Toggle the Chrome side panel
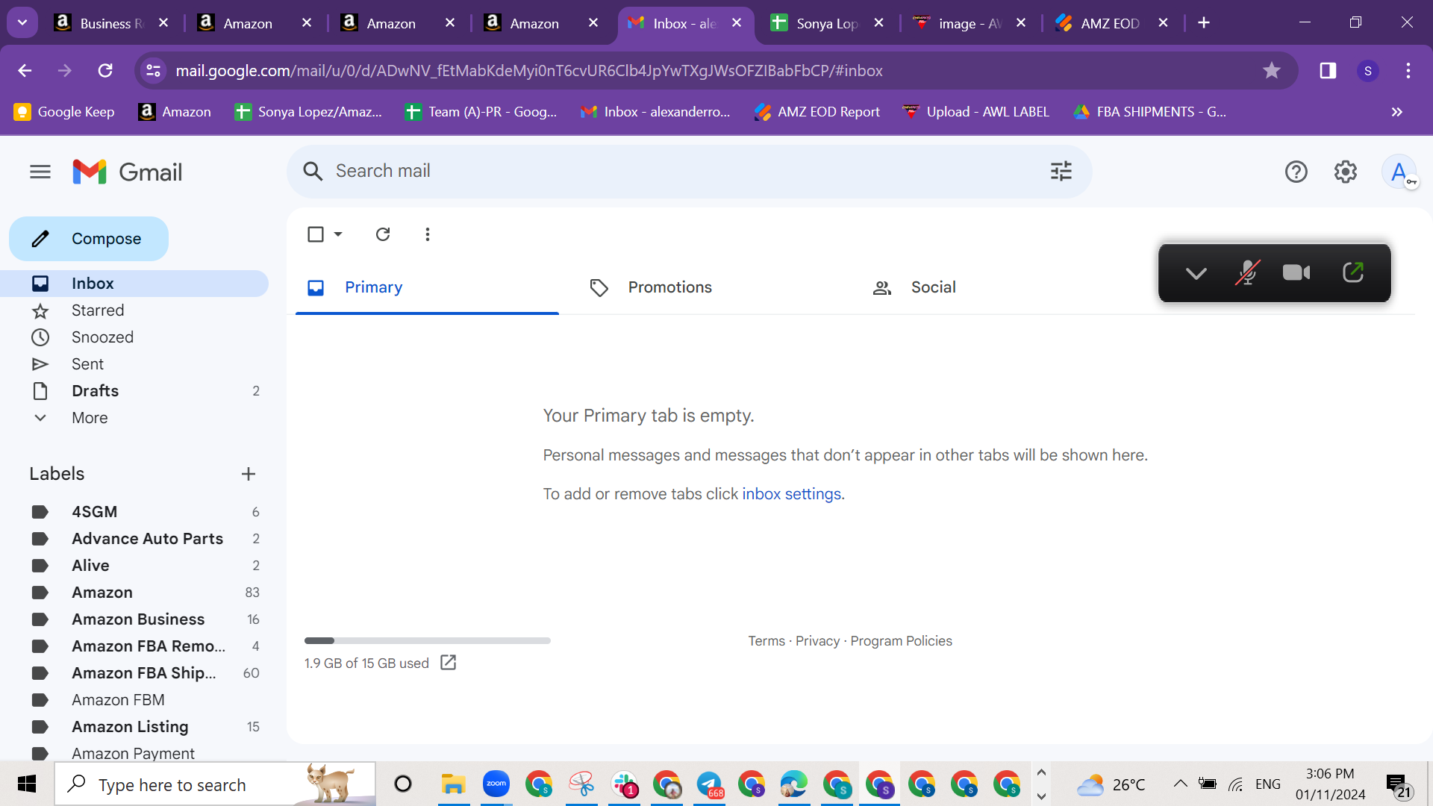 click(x=1328, y=70)
